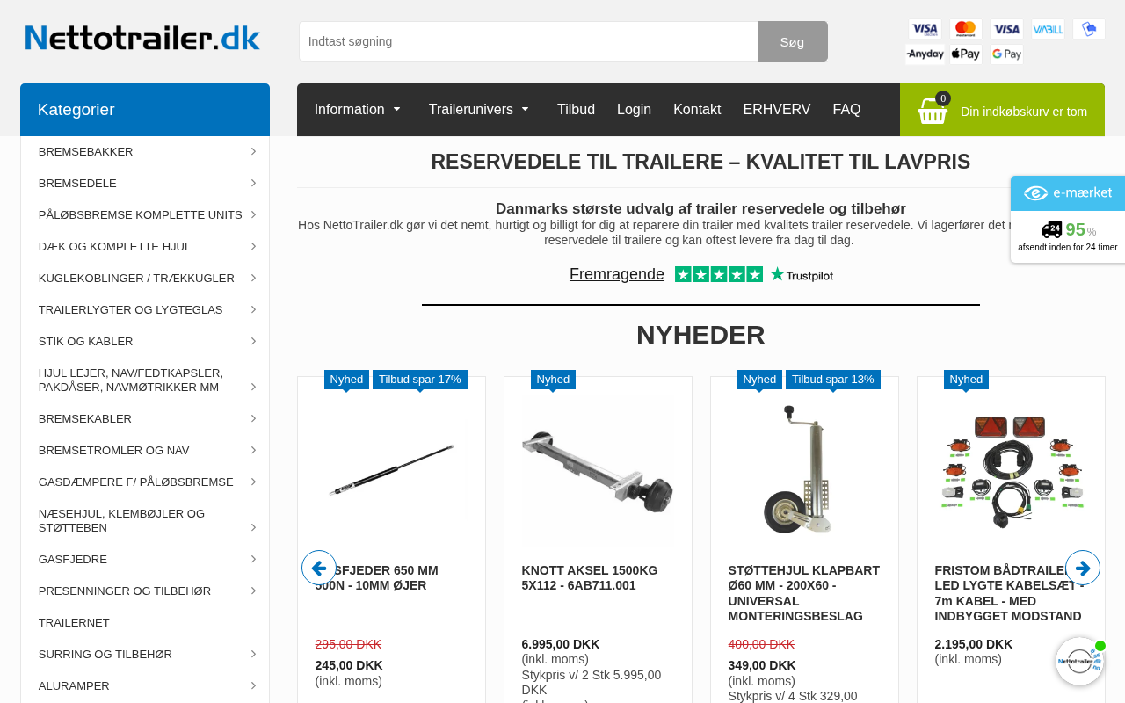
Task: Click the Mastercard payment icon
Action: coord(966,29)
